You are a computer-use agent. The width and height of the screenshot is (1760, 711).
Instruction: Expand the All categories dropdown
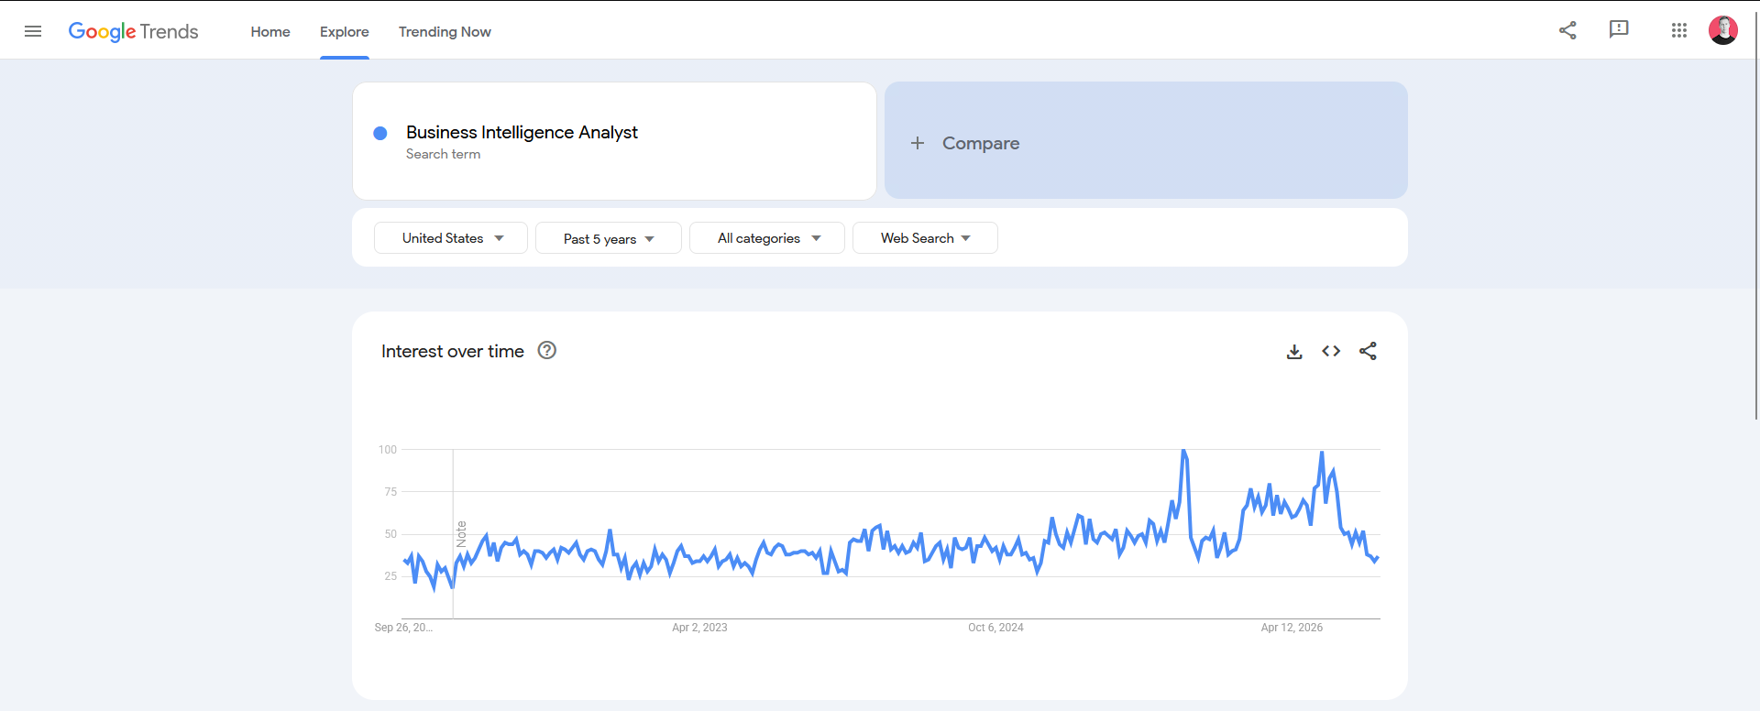[767, 238]
